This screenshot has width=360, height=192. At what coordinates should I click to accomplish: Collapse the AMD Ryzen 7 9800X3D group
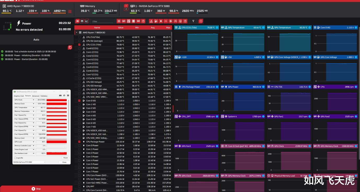(x=76, y=33)
